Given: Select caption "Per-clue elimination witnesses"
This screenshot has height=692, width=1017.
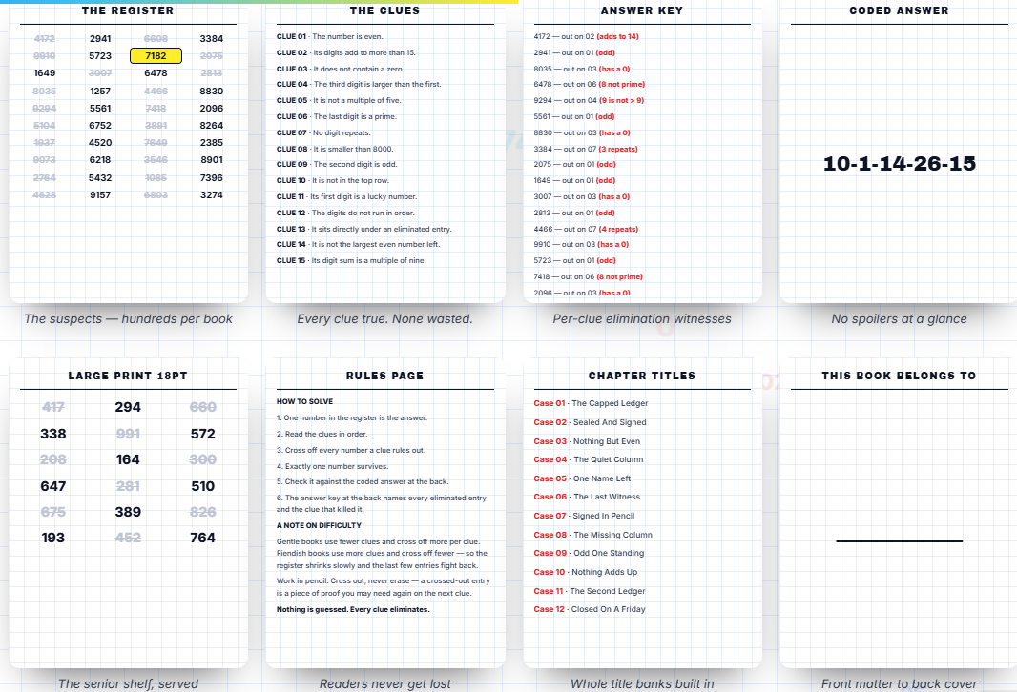Looking at the screenshot, I should (x=642, y=318).
